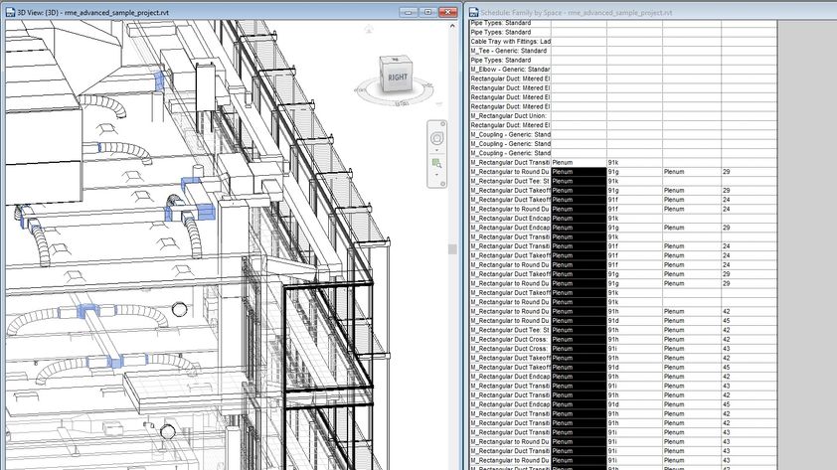Viewport: 837px width, 470px height.
Task: Click scroll-up arrow of the 3D view
Action: (452, 26)
